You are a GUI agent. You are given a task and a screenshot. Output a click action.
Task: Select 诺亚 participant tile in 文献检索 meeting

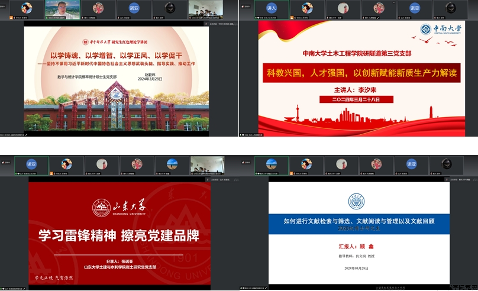[412, 166]
